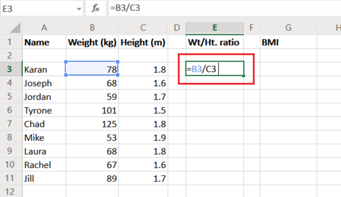This screenshot has width=341, height=197.
Task: Click the cell containing Rachel
Action: point(44,165)
